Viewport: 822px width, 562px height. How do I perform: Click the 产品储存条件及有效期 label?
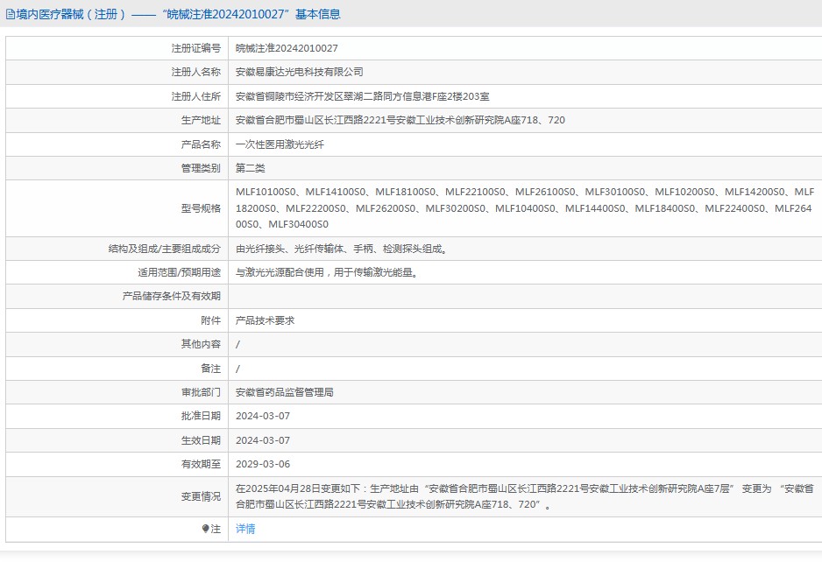pos(172,296)
